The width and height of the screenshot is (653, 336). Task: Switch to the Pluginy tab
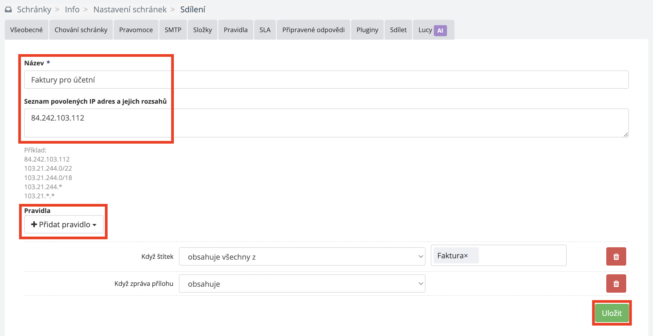point(367,30)
